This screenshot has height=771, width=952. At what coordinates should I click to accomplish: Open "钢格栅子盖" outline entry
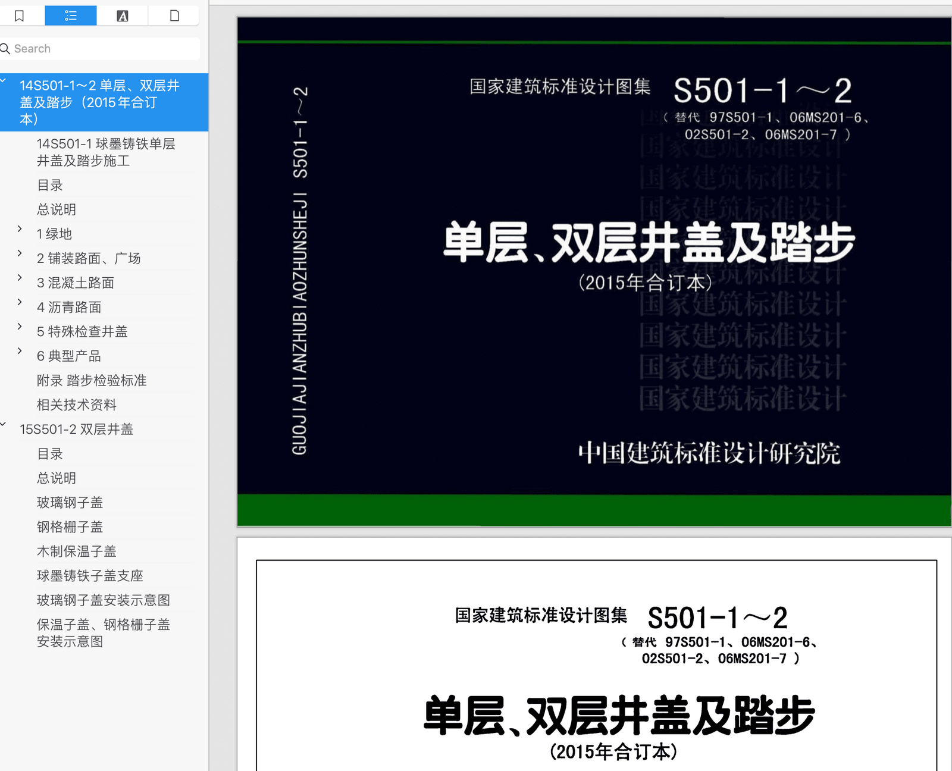pyautogui.click(x=70, y=527)
